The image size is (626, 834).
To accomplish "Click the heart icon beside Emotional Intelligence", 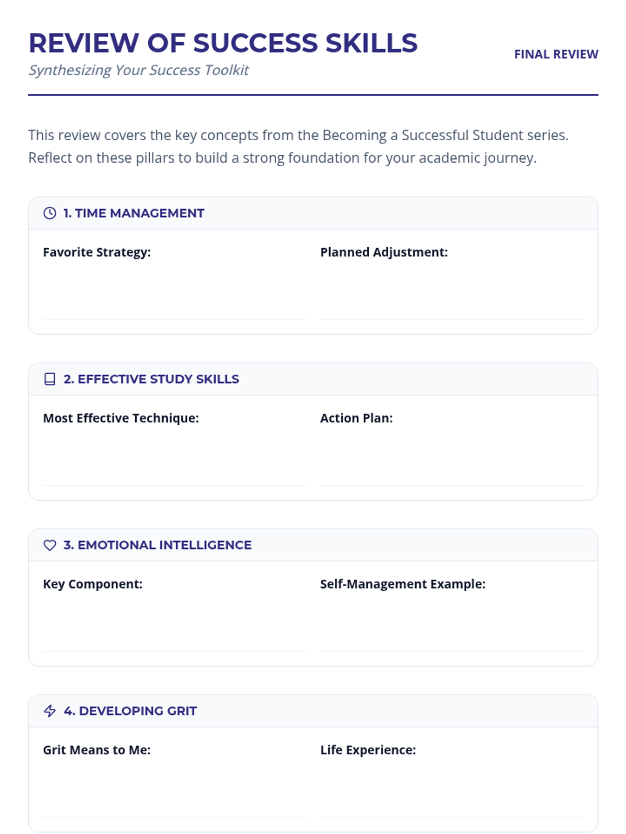I will click(50, 545).
